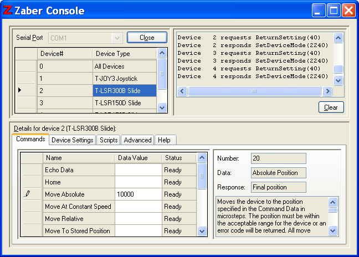Open the Scripts tab

click(x=109, y=140)
